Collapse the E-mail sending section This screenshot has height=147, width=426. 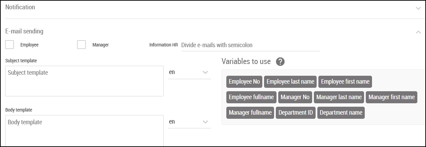418,32
